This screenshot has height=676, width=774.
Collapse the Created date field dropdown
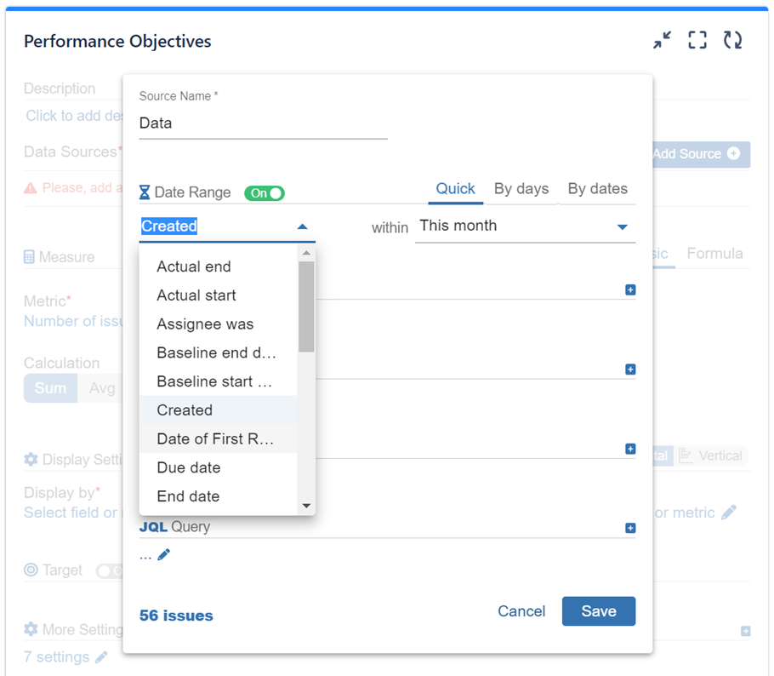point(302,227)
